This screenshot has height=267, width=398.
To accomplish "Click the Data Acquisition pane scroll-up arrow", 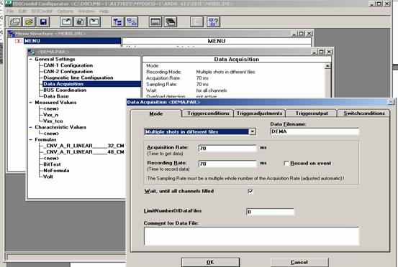I will click(x=327, y=66).
